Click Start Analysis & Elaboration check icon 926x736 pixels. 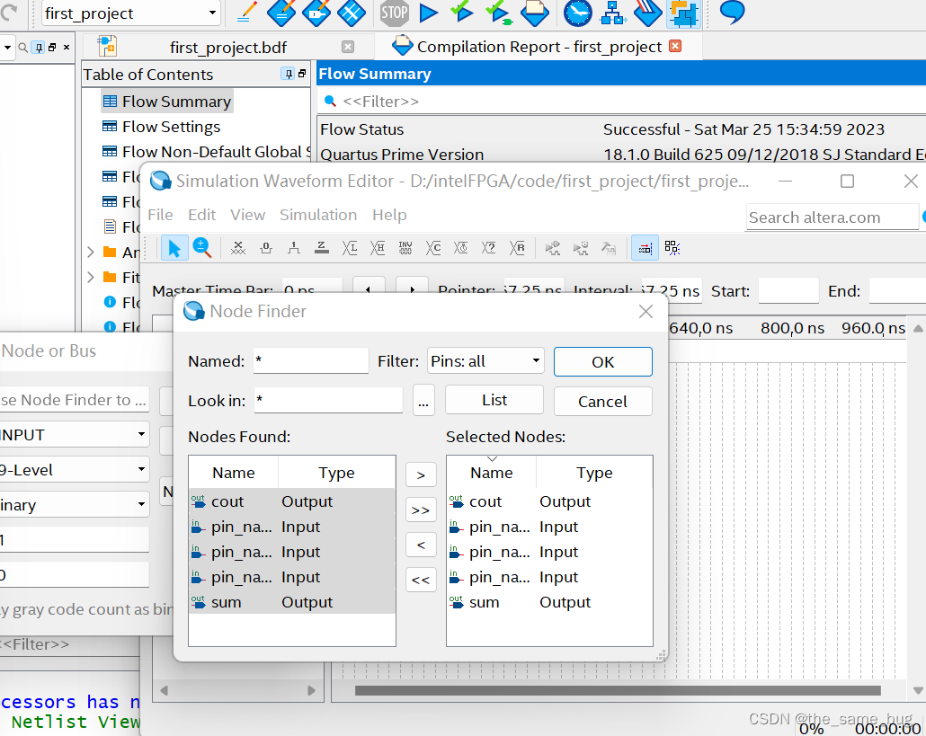click(461, 13)
